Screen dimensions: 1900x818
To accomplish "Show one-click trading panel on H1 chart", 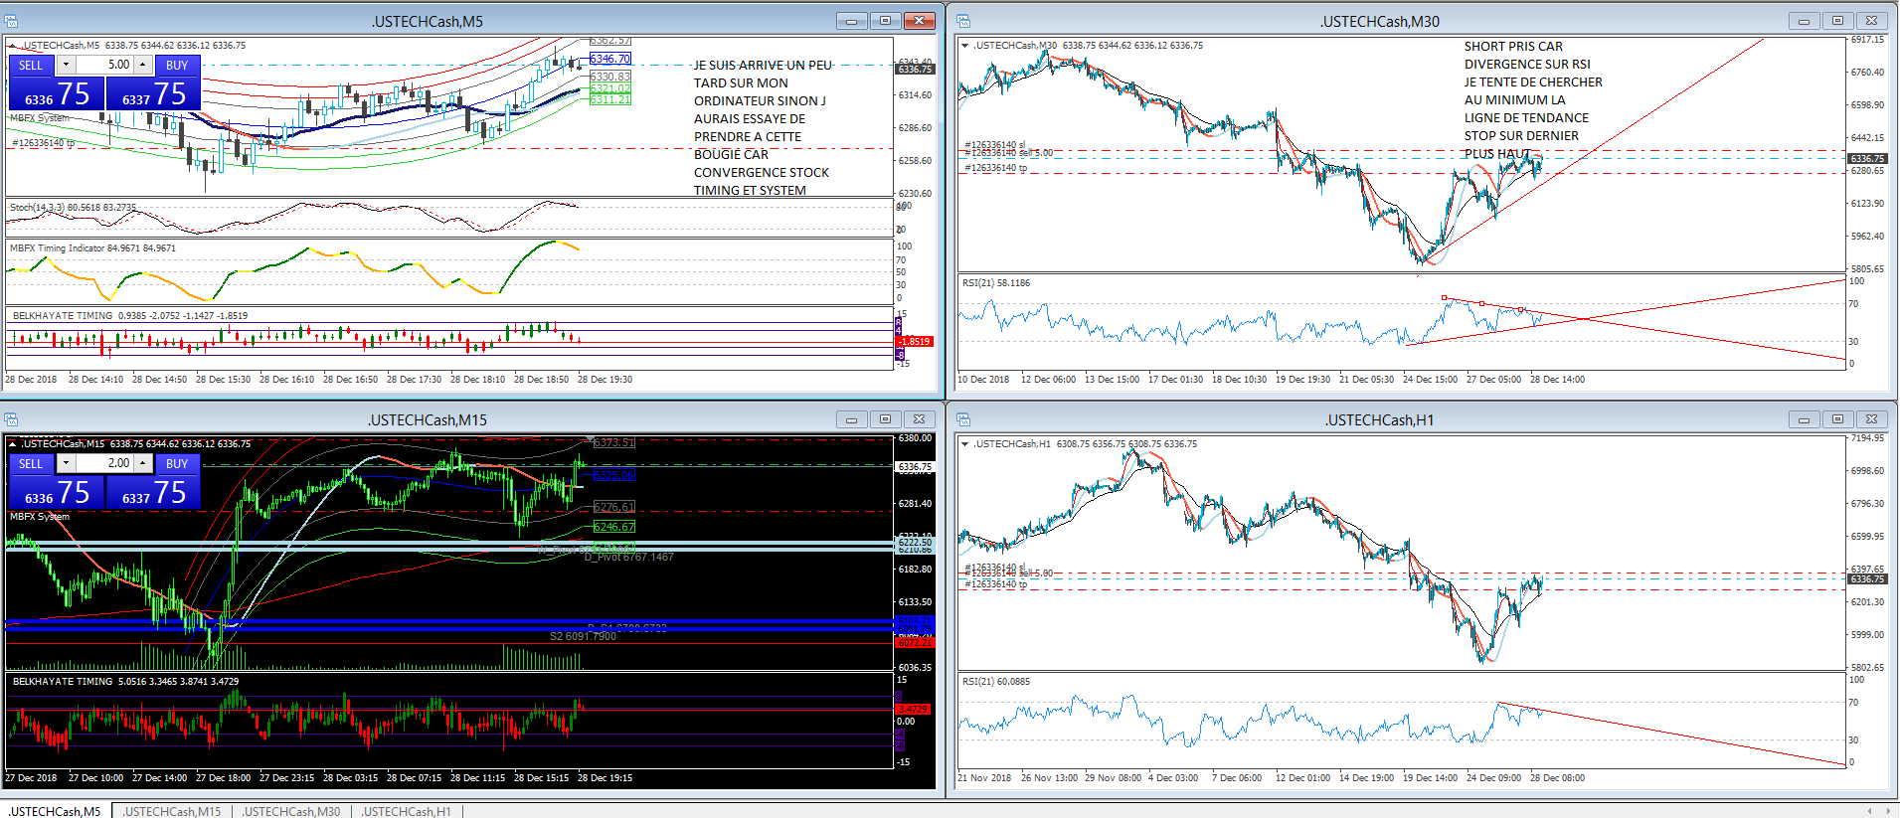I will tap(964, 443).
